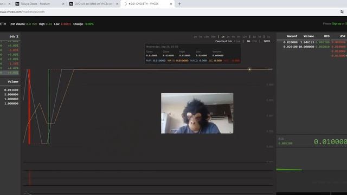Click the red volume bar below chart
The height and width of the screenshot is (195, 347).
click(29, 178)
